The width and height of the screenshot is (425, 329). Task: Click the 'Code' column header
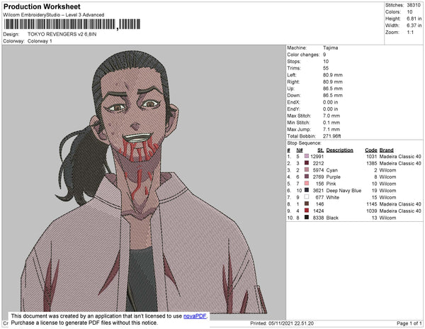371,150
